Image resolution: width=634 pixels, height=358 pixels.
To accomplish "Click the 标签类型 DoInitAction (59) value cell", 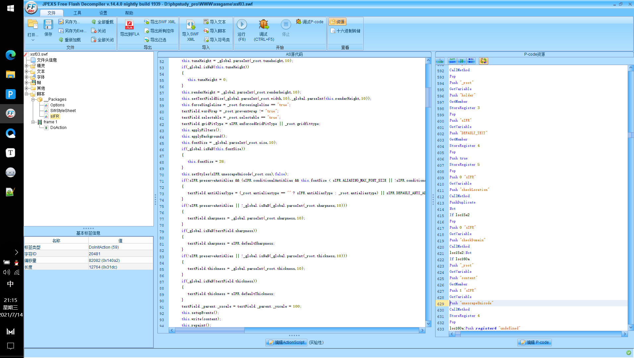I will coord(121,247).
